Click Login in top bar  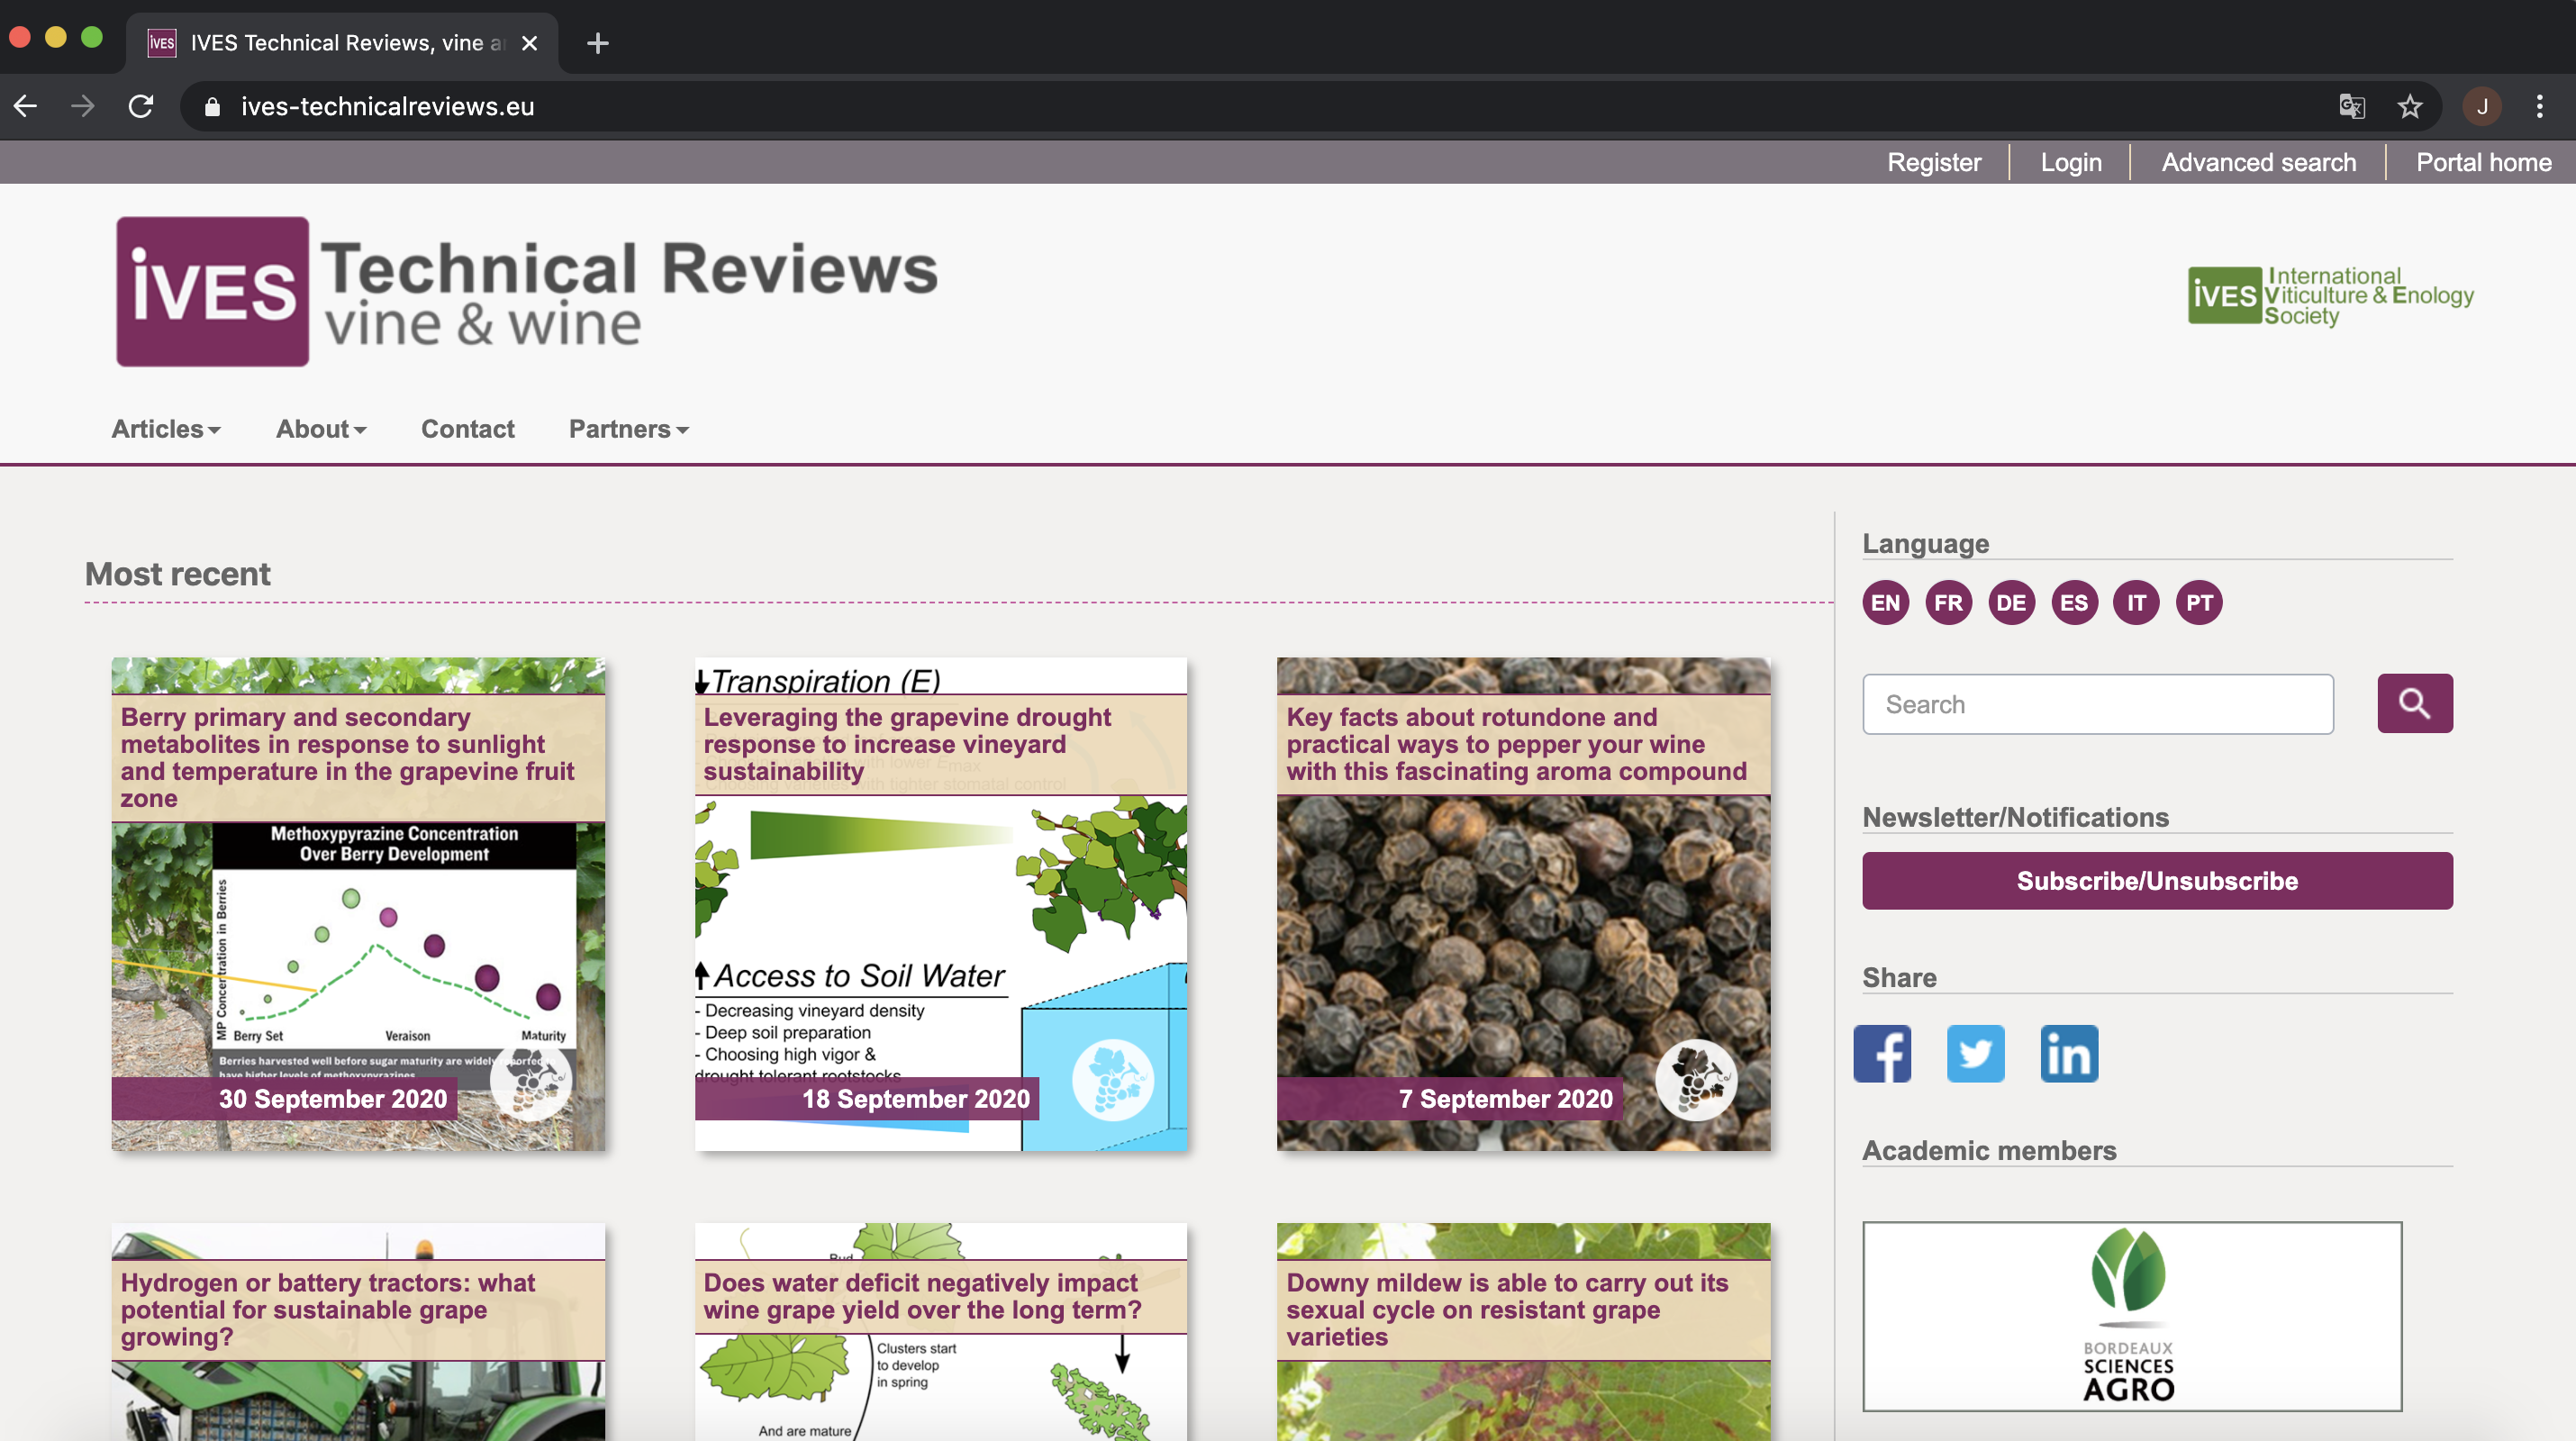point(2070,162)
